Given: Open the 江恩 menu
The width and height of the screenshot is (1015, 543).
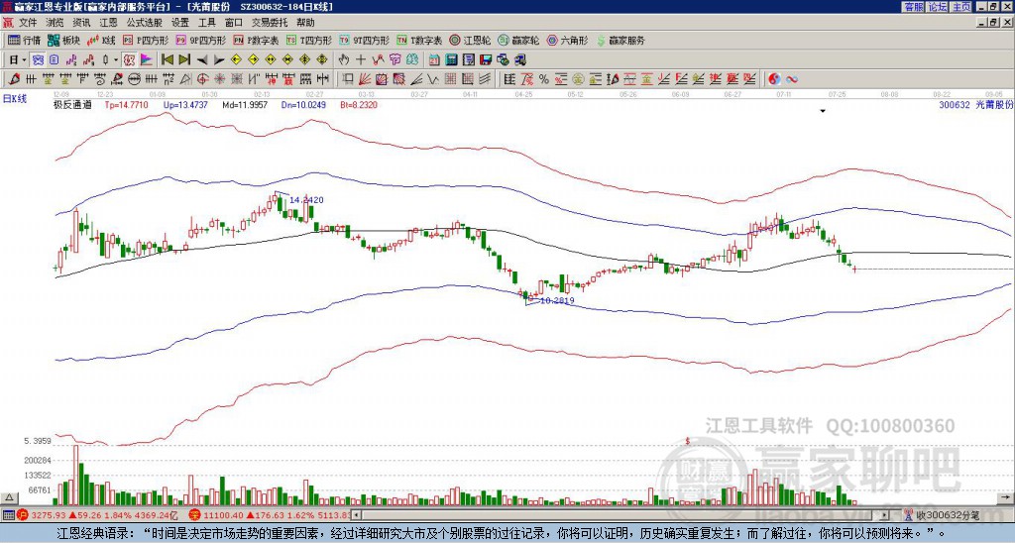Looking at the screenshot, I should click(109, 23).
